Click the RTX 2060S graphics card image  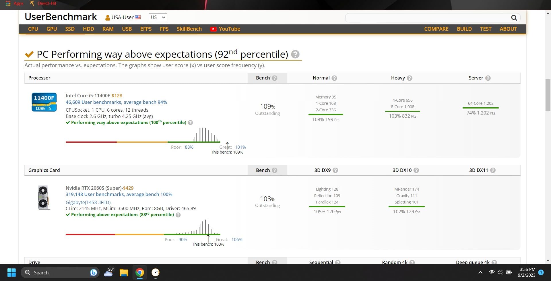43,197
